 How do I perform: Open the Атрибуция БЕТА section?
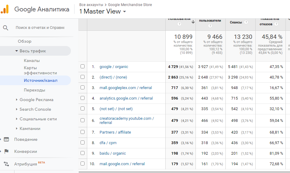(x=30, y=164)
